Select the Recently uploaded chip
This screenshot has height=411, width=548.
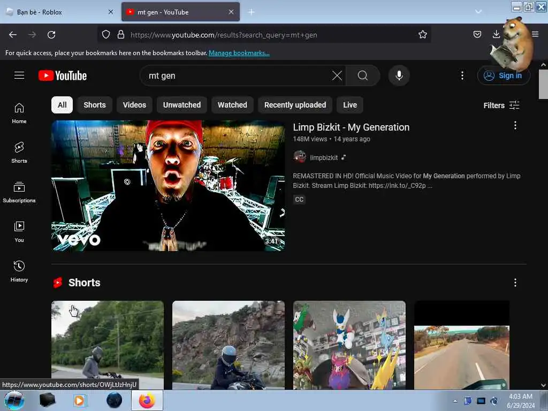(x=295, y=105)
